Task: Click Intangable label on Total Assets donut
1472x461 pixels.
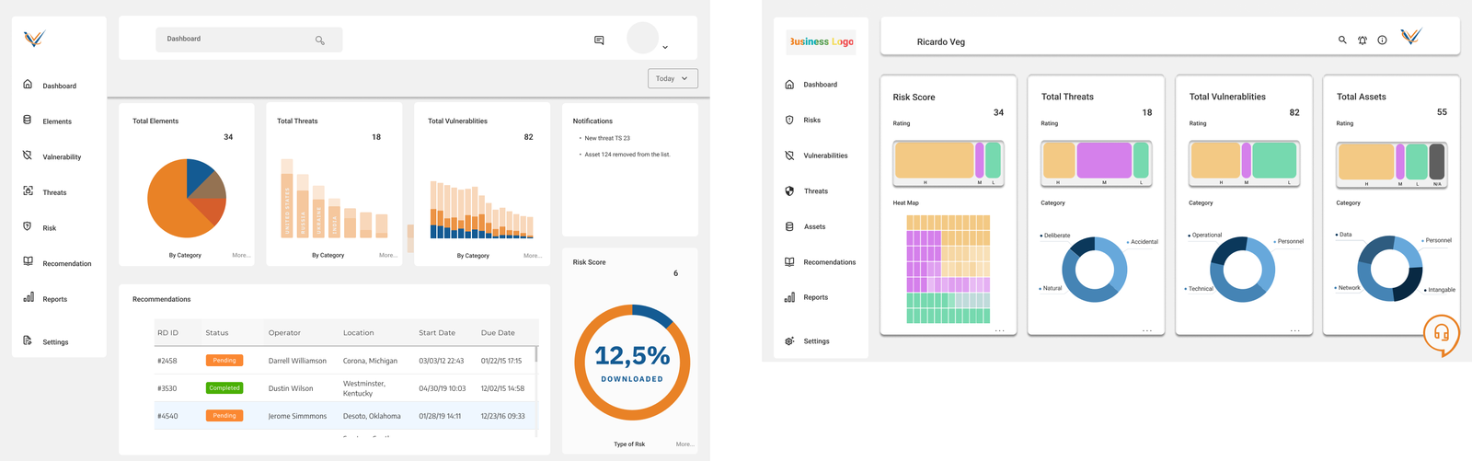Action: pos(1442,290)
